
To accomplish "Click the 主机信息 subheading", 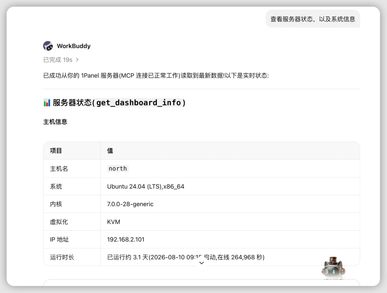I will 55,122.
